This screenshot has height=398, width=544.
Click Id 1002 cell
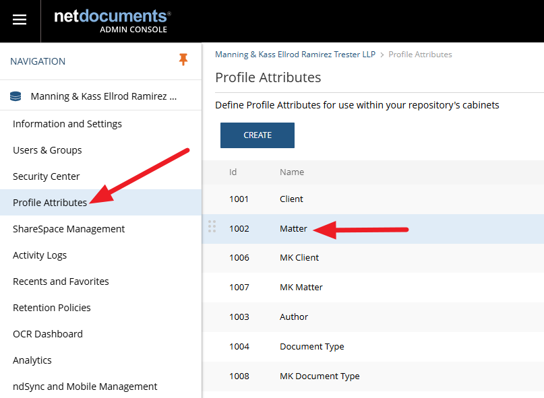click(x=239, y=229)
